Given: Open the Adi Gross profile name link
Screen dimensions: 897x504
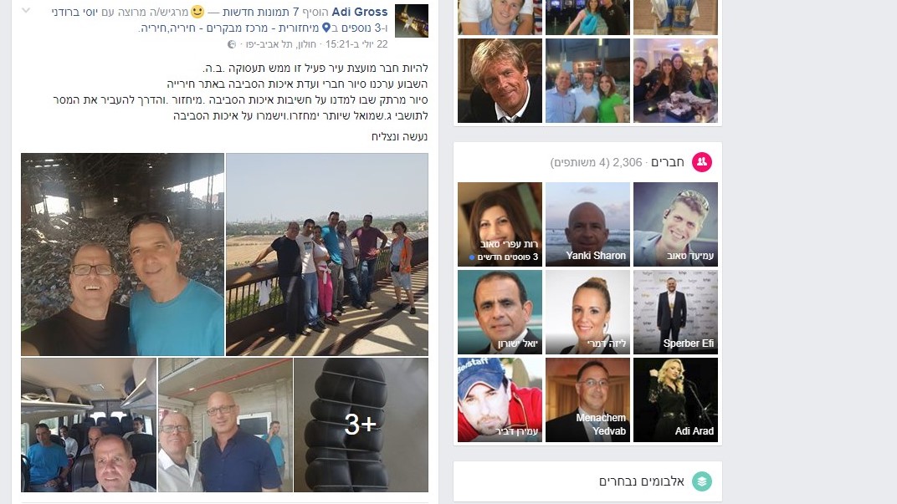Looking at the screenshot, I should (360, 12).
